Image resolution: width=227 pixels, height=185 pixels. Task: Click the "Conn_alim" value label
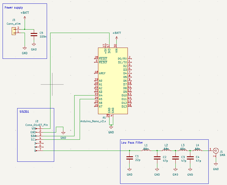(x=13, y=24)
